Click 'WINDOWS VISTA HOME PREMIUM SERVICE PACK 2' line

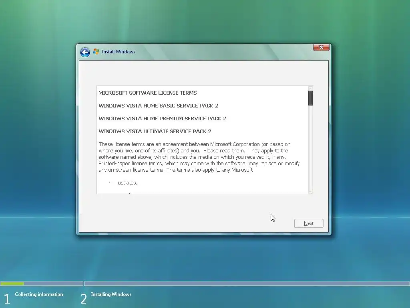tap(162, 118)
